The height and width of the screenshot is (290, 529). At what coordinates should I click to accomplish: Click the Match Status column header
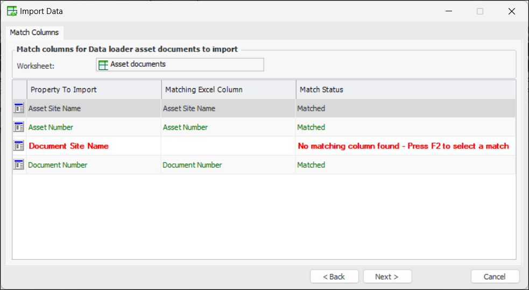pos(405,89)
